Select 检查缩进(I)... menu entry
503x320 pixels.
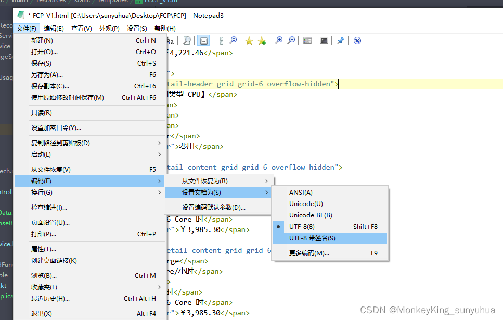89,208
